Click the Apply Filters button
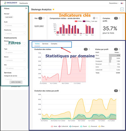This screenshot has height=131, width=126. (x=16, y=82)
